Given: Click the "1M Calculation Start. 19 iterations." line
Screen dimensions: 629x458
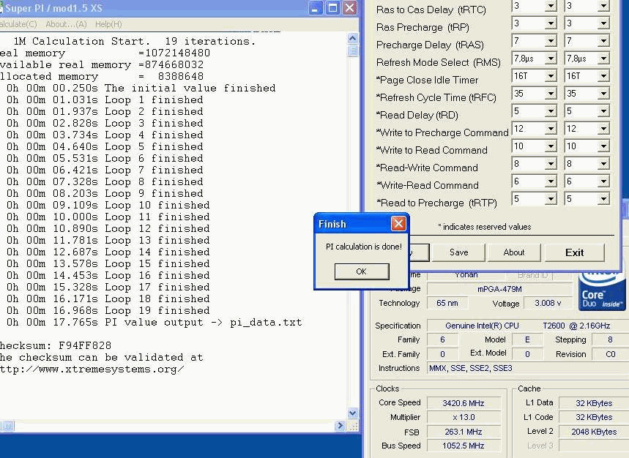Looking at the screenshot, I should (x=135, y=41).
